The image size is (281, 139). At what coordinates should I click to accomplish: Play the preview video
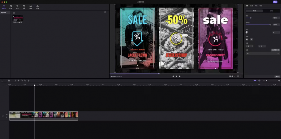176,76
